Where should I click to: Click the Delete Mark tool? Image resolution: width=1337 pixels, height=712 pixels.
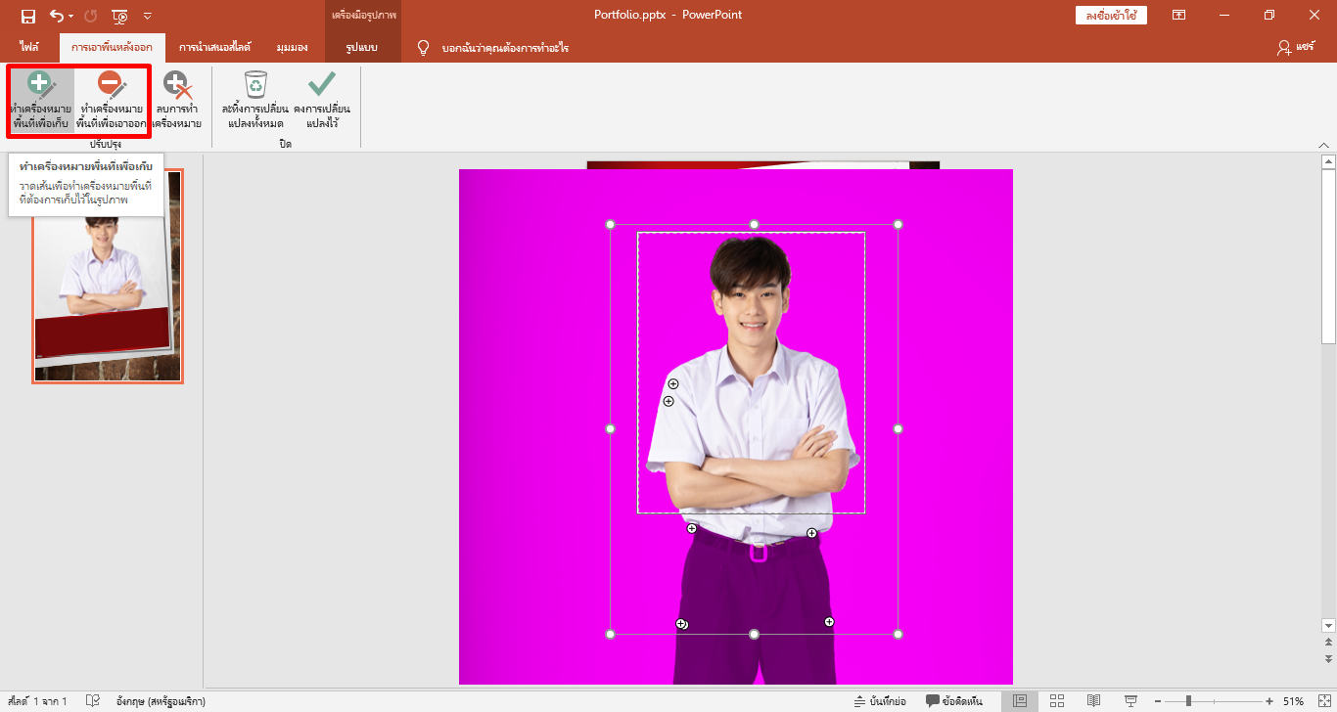click(x=177, y=100)
